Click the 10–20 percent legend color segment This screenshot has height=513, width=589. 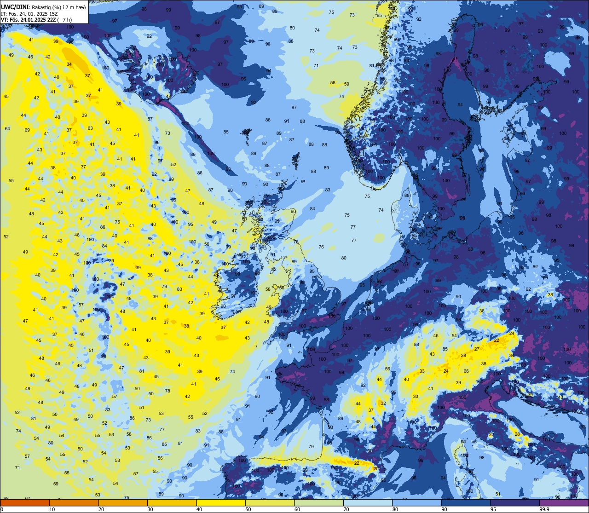[74, 502]
